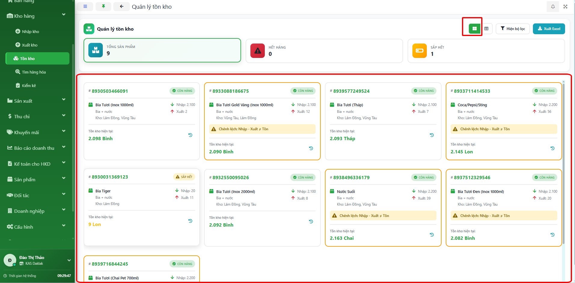Open the notification bell
Image resolution: width=575 pixels, height=283 pixels.
(553, 7)
